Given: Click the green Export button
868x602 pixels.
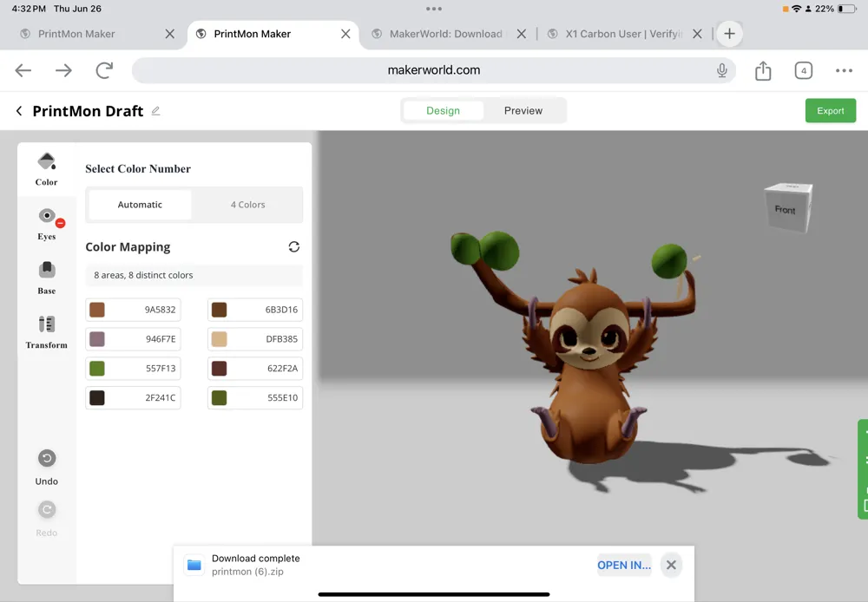Looking at the screenshot, I should 831,111.
